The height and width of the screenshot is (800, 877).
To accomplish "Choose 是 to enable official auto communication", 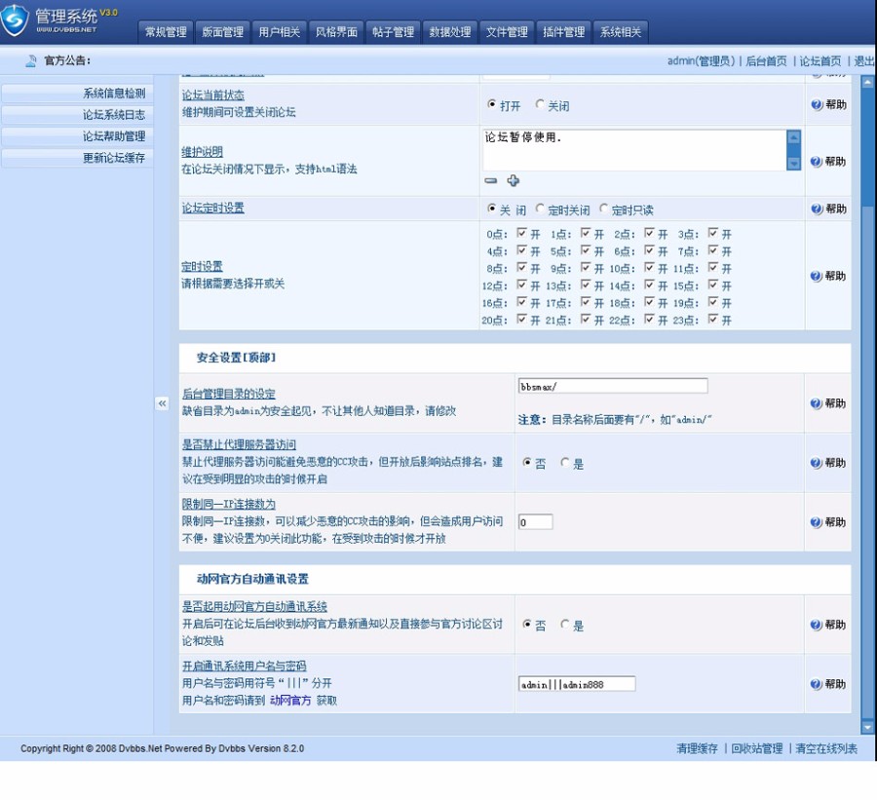I will coord(565,624).
